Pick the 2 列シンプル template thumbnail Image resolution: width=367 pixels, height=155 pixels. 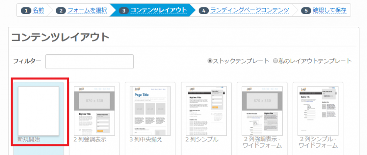[x=206, y=111]
